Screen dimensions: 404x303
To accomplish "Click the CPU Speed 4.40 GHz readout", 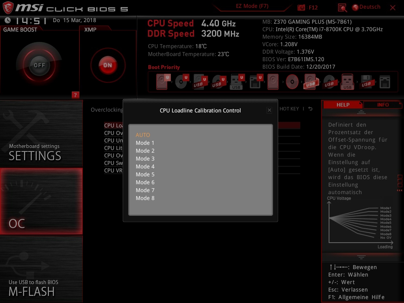I will click(x=191, y=23).
